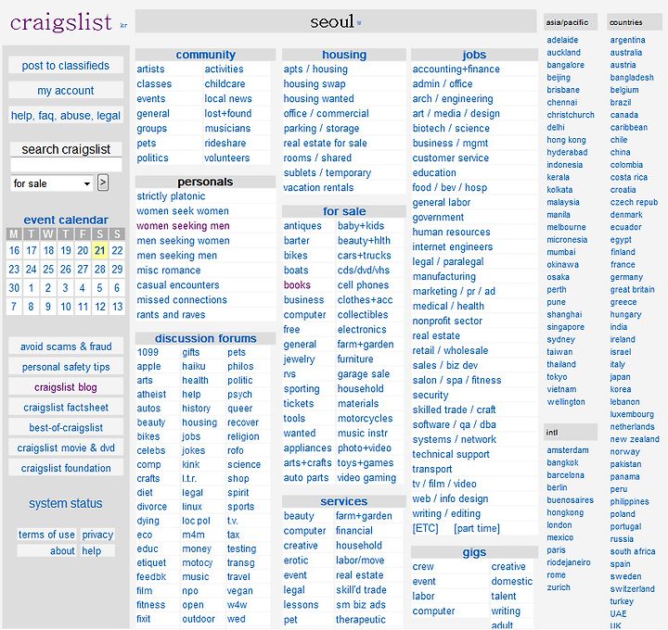
Task: Click the craigslist logo heading
Action: tap(61, 22)
